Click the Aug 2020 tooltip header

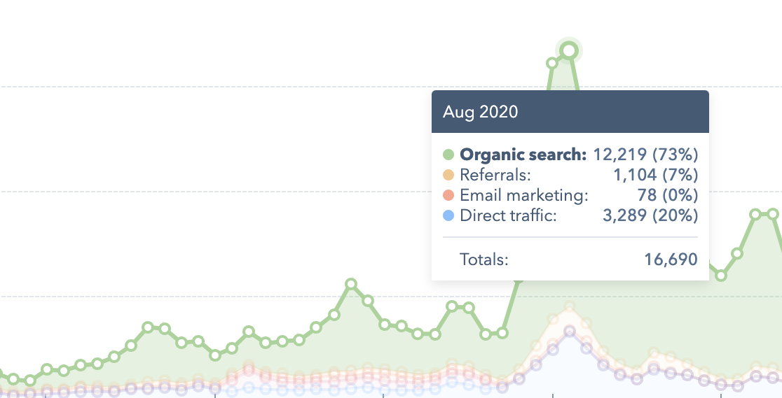tap(570, 112)
